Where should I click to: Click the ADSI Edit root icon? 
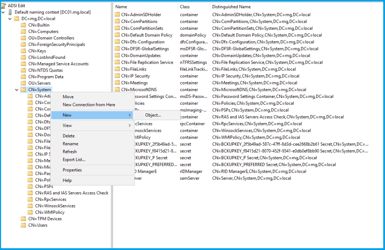4,6
